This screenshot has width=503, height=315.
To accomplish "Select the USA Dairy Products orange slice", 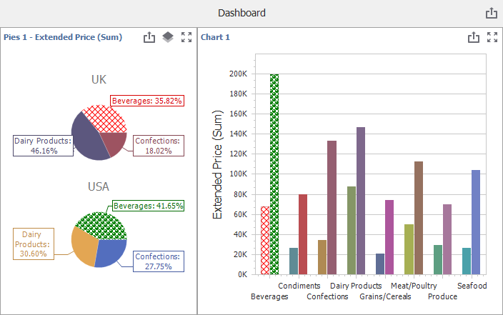I will (84, 246).
